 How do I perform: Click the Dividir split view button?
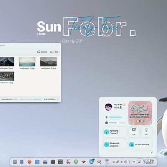[42, 52]
